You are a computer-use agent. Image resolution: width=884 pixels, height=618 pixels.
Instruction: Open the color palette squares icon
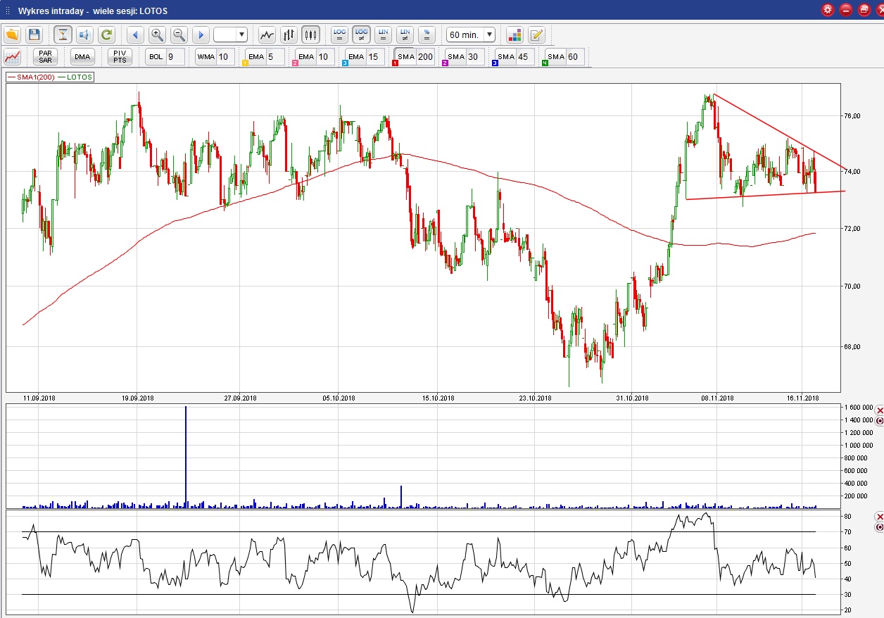pos(514,34)
